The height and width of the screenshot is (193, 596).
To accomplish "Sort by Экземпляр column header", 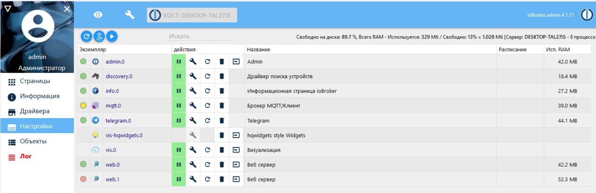I will click(x=93, y=49).
